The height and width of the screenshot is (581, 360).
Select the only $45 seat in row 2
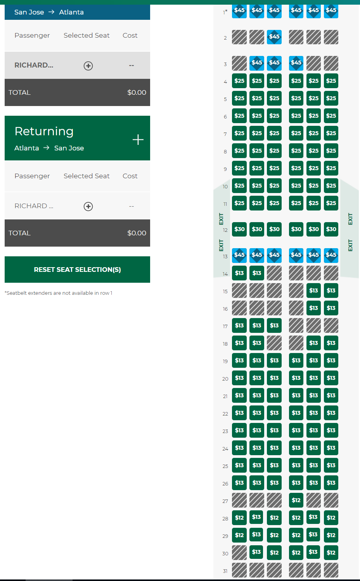pos(274,37)
